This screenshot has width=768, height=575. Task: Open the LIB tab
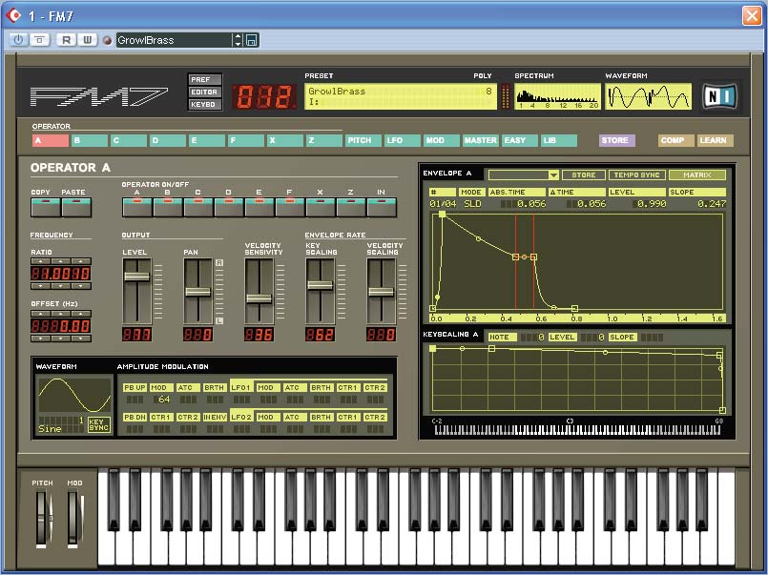click(558, 140)
